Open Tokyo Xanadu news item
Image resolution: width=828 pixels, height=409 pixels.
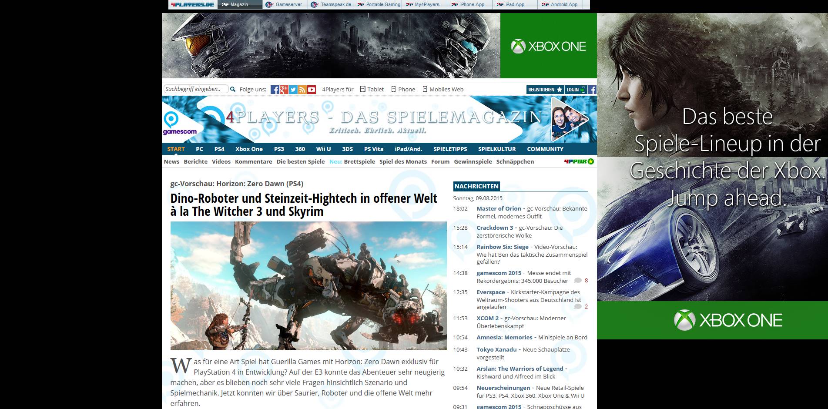click(x=496, y=349)
